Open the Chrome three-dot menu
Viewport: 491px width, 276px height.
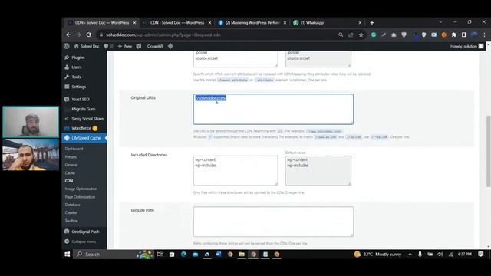[x=484, y=34]
